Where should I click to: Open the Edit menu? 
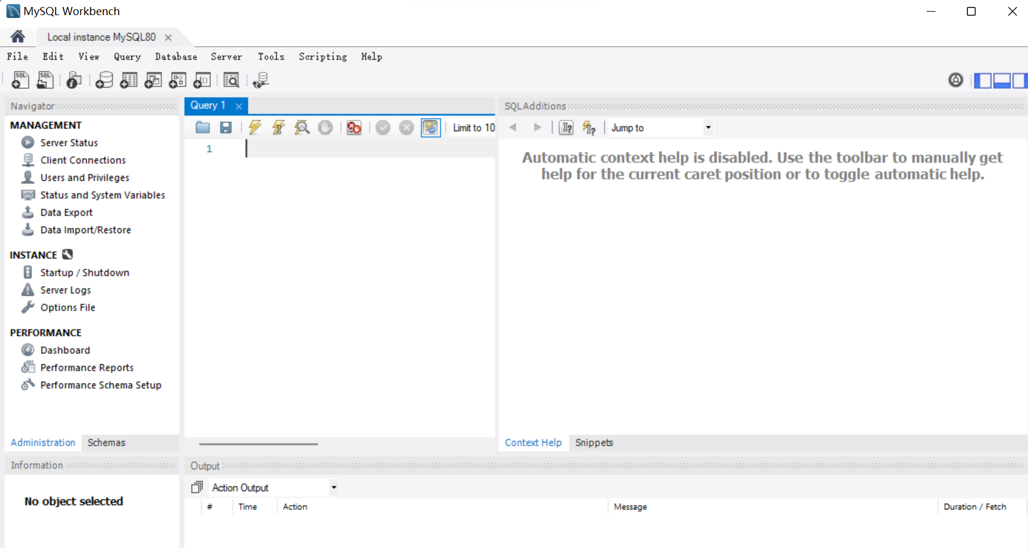(x=53, y=56)
